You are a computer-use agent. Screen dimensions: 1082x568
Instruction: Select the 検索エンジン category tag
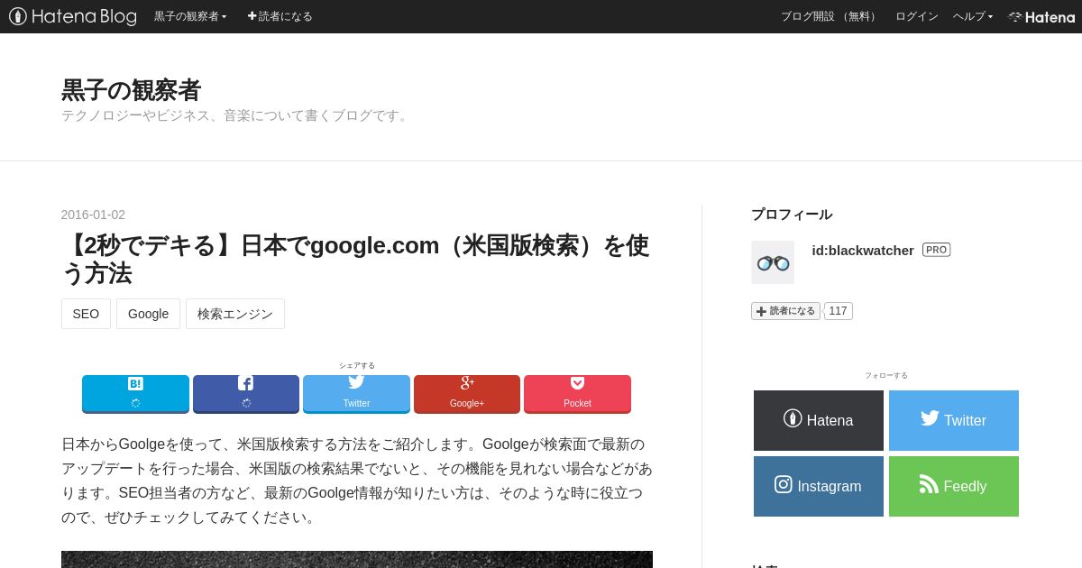tap(235, 314)
